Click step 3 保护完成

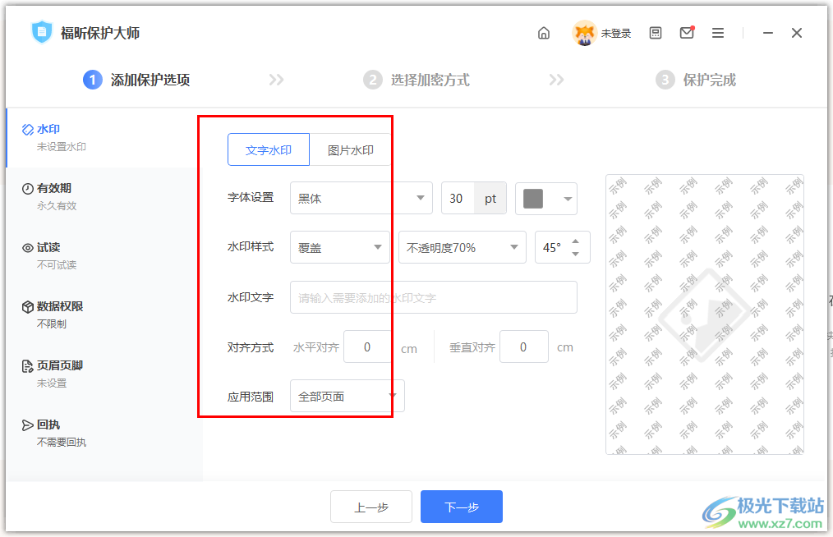tap(696, 80)
